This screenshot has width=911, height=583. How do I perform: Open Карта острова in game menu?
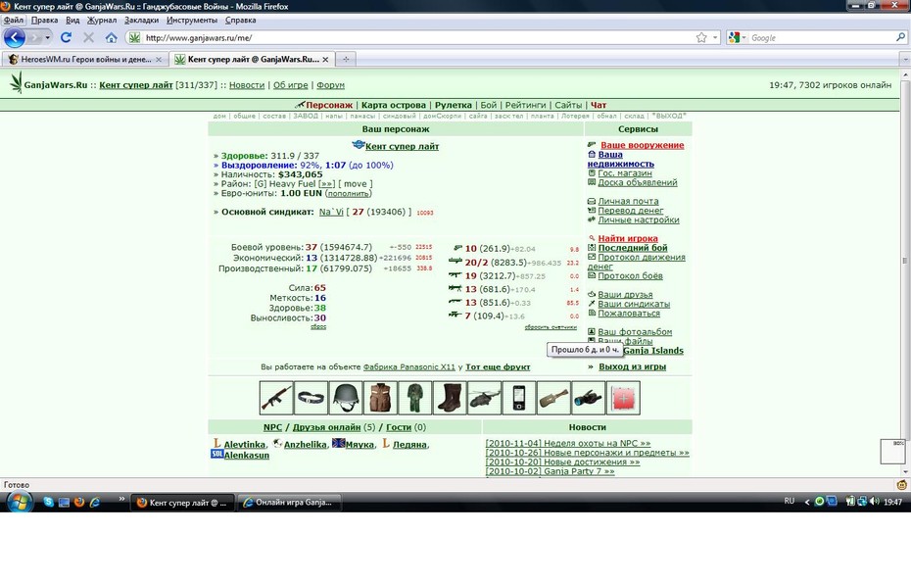coord(394,105)
